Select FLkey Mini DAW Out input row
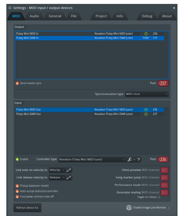Viewport: 188px width, 216px height. point(90,114)
